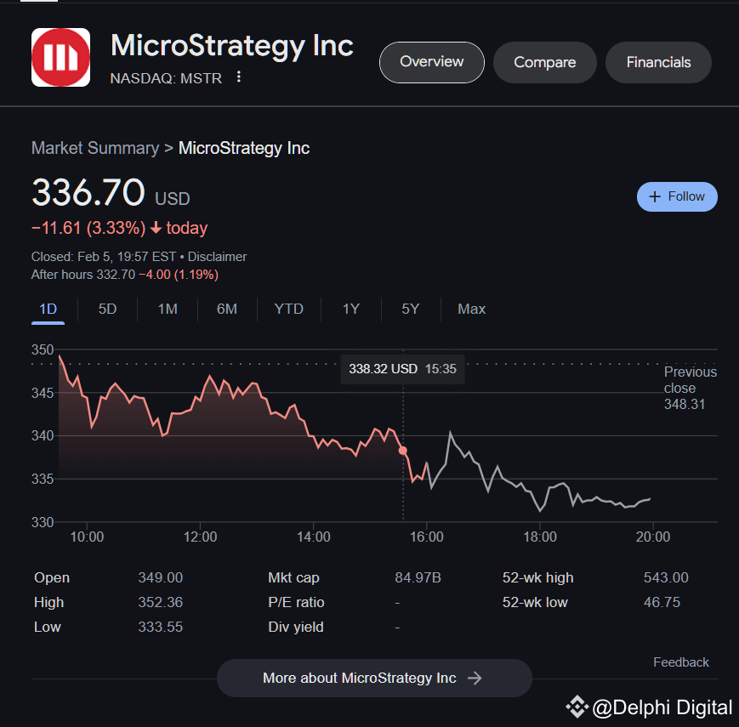Select the Max chart range
739x727 pixels.
(x=471, y=309)
